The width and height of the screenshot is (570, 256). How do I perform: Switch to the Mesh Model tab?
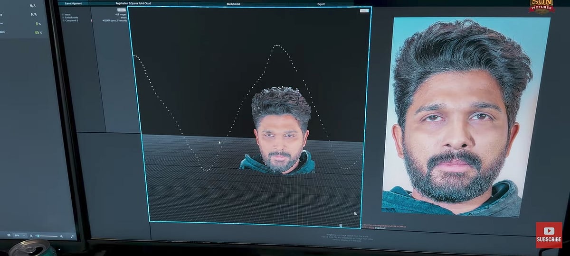233,4
